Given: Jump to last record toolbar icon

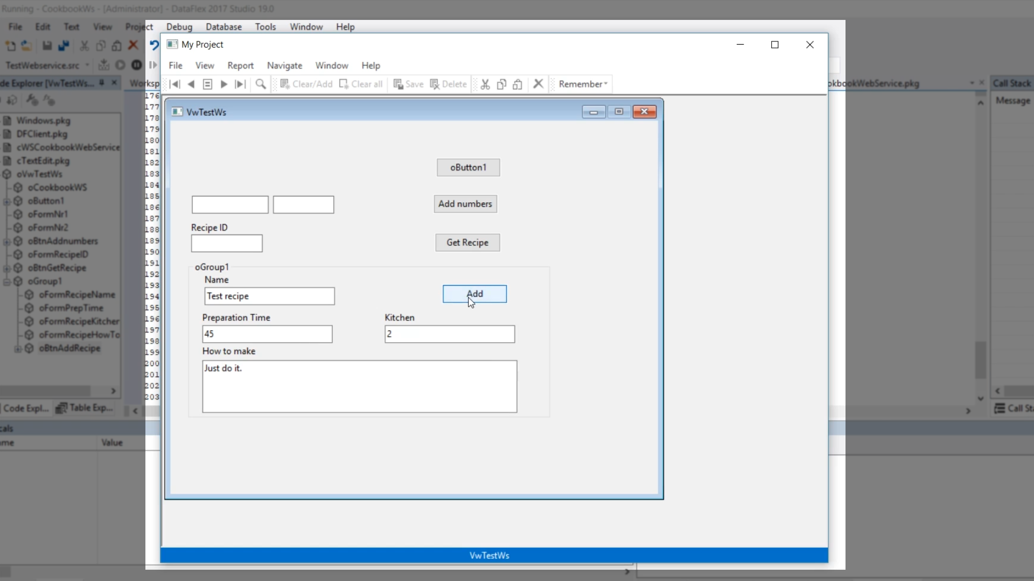Looking at the screenshot, I should (x=241, y=84).
